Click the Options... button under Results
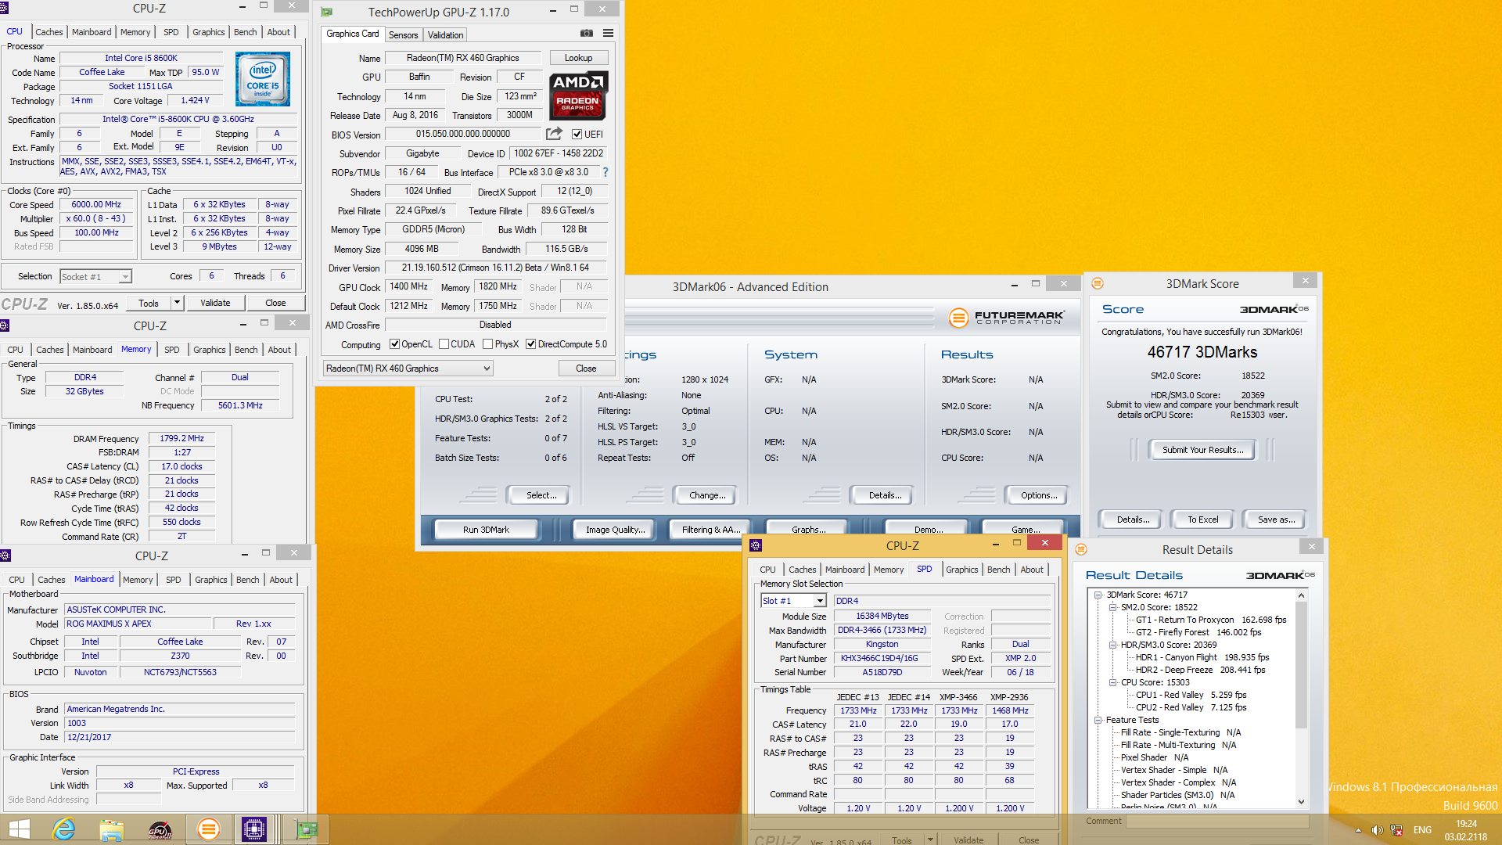 tap(1038, 495)
